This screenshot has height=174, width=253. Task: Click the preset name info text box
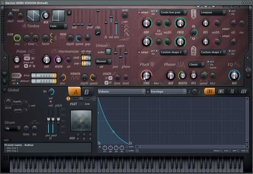point(48,148)
